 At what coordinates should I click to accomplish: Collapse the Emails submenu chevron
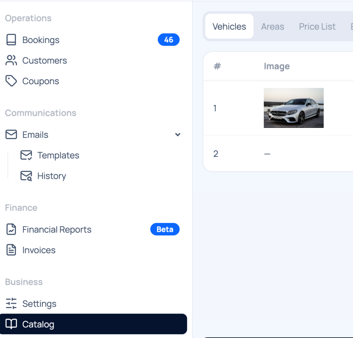pos(178,135)
